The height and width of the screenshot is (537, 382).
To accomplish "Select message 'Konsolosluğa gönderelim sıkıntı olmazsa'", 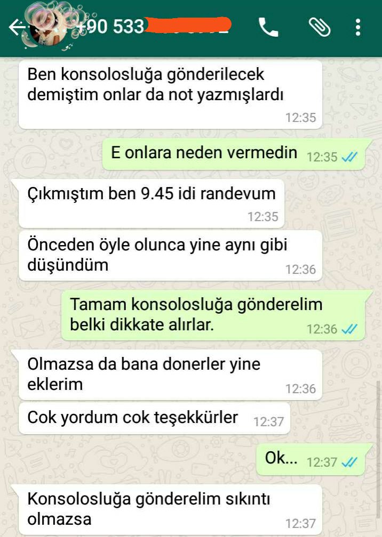I will tap(170, 510).
